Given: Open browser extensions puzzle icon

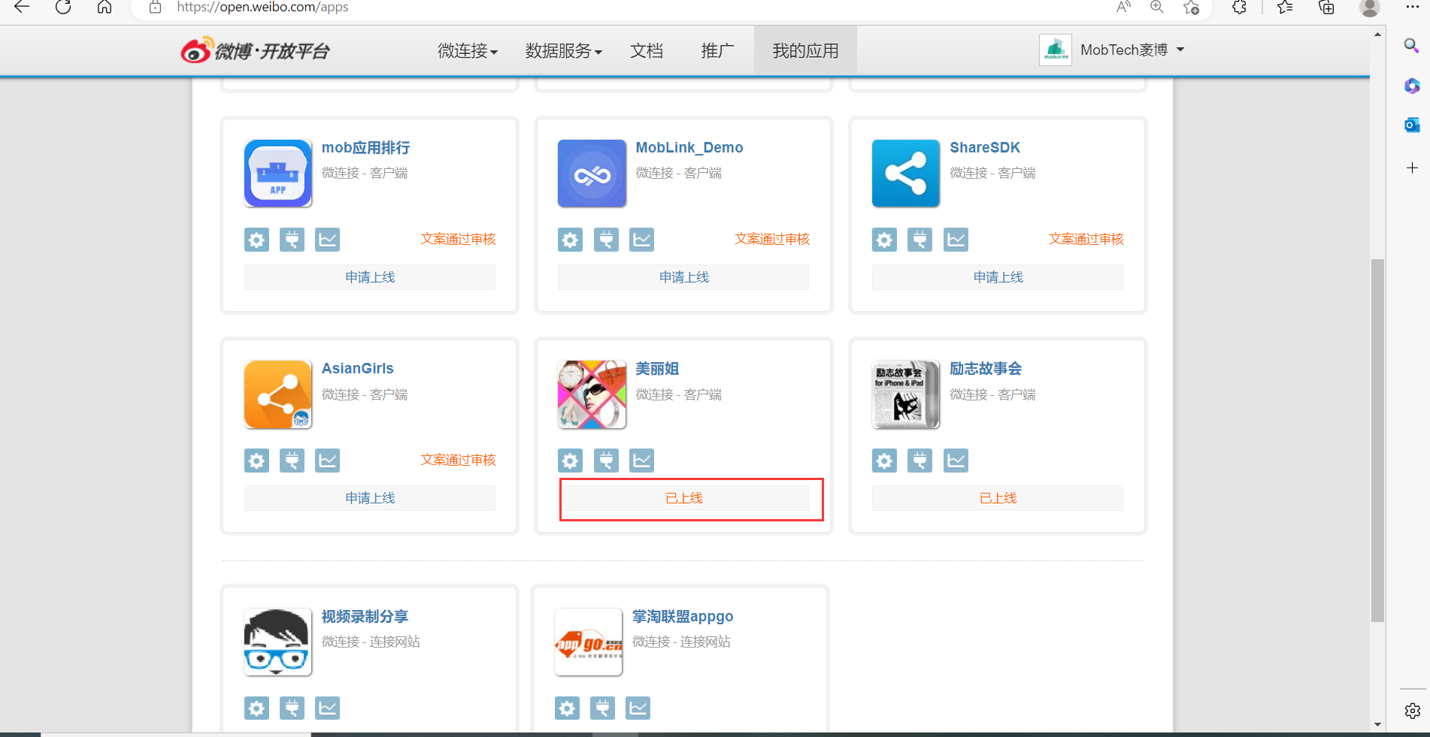Looking at the screenshot, I should (1239, 8).
